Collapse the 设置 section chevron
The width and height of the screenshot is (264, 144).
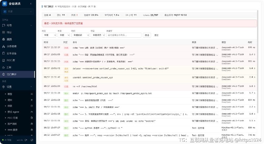click(31, 87)
